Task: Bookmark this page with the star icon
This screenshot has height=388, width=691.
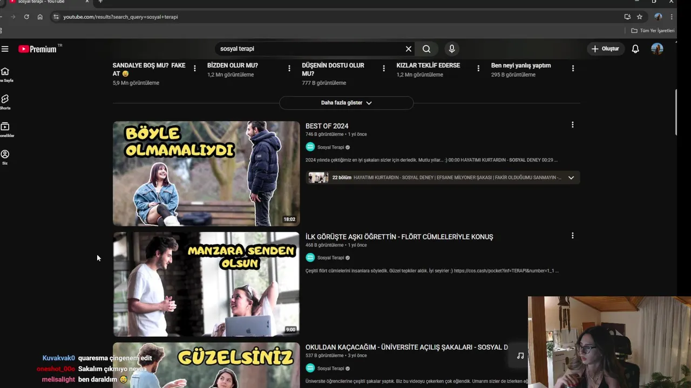Action: pos(640,17)
